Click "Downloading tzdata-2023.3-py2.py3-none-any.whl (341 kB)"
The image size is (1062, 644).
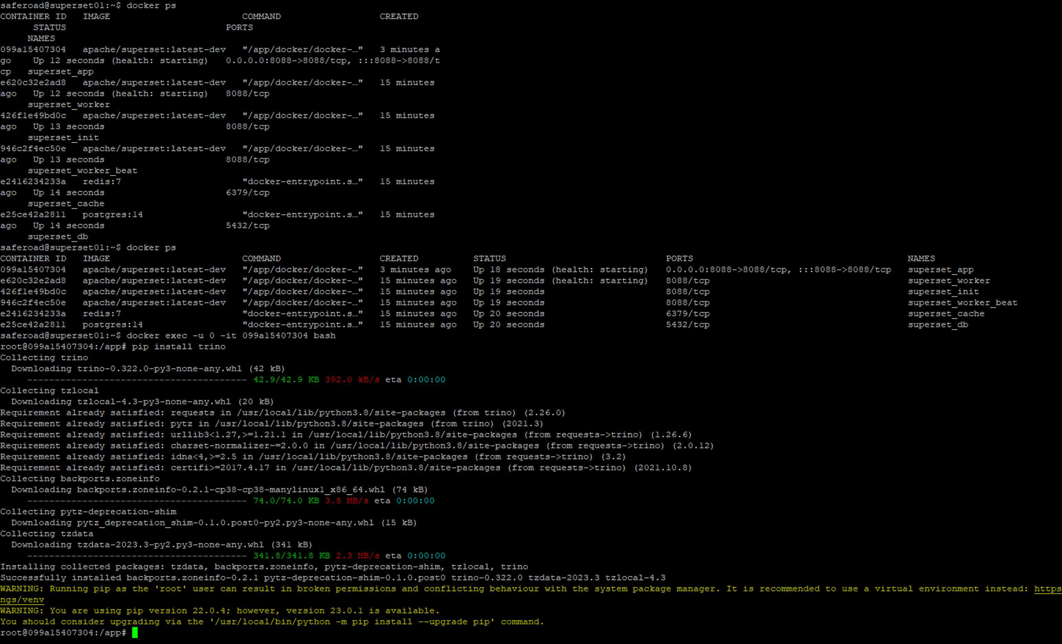162,545
